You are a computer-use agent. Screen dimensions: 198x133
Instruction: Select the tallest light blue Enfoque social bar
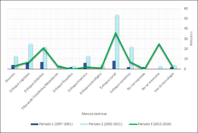point(117,42)
